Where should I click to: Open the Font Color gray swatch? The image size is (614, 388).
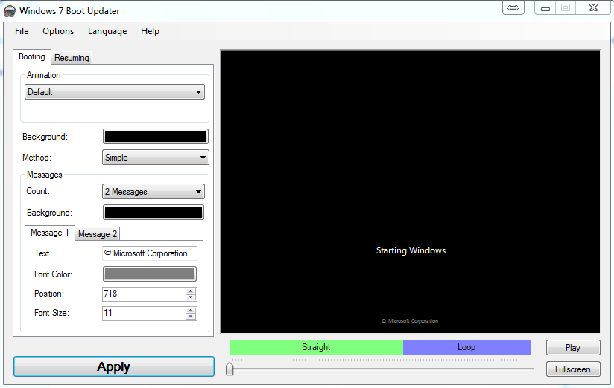pos(150,274)
